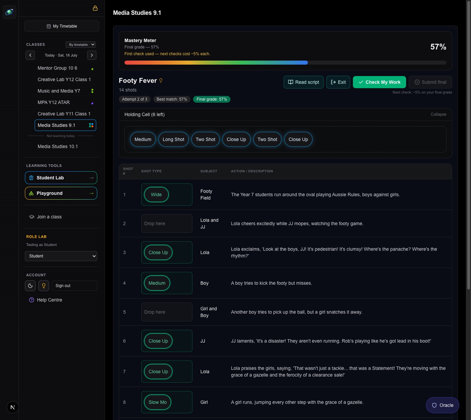
Task: Open the Playground learning tool
Action: [x=61, y=193]
